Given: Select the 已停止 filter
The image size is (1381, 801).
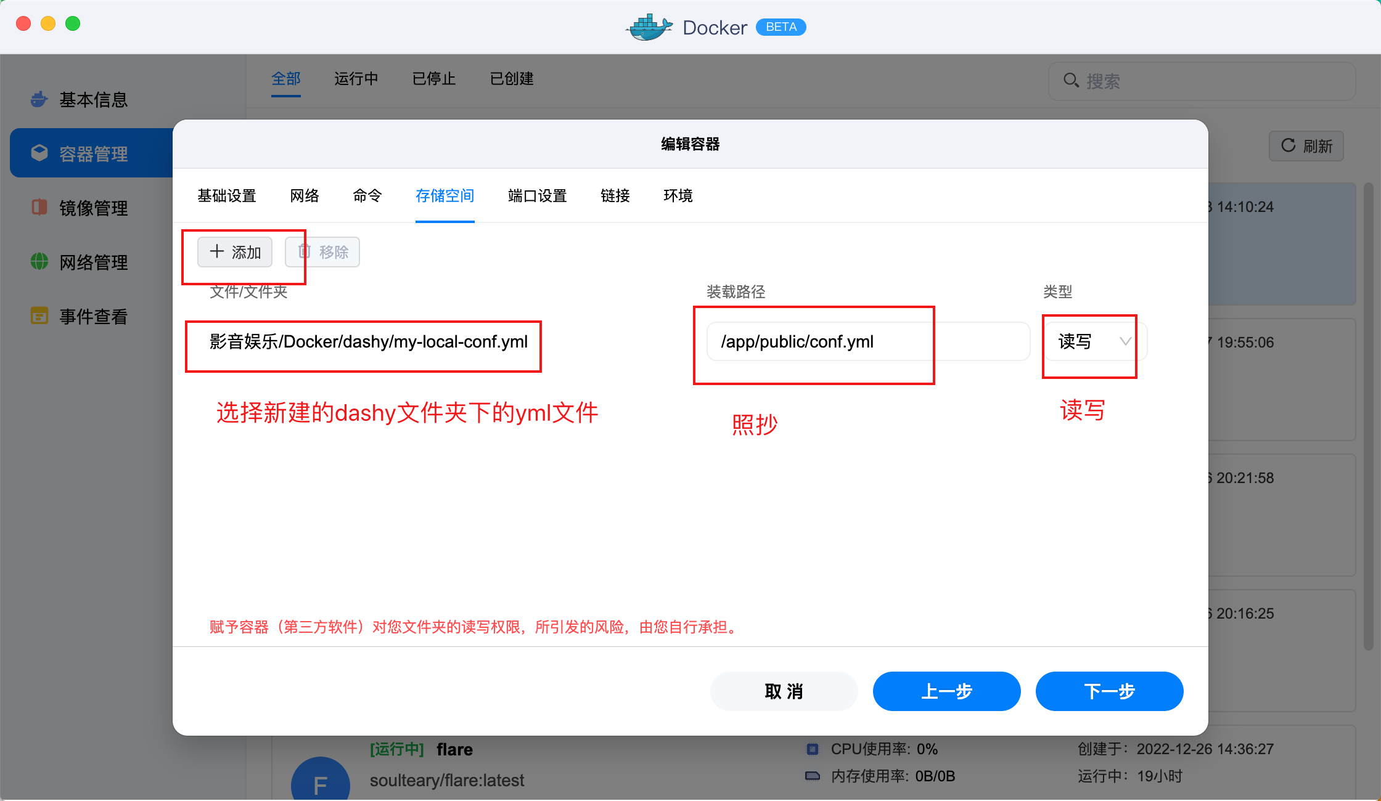Looking at the screenshot, I should (433, 79).
